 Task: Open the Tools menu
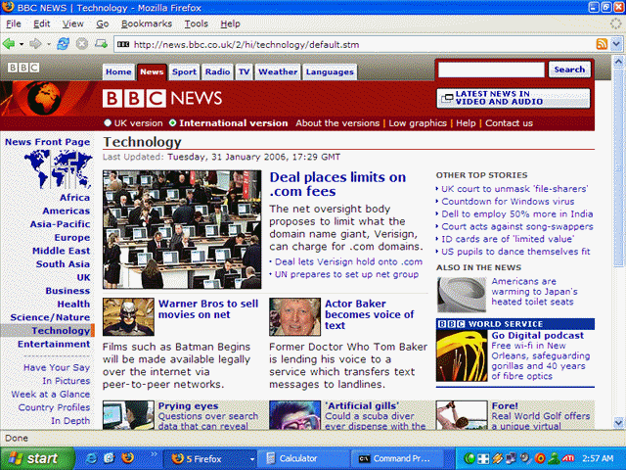tap(196, 23)
